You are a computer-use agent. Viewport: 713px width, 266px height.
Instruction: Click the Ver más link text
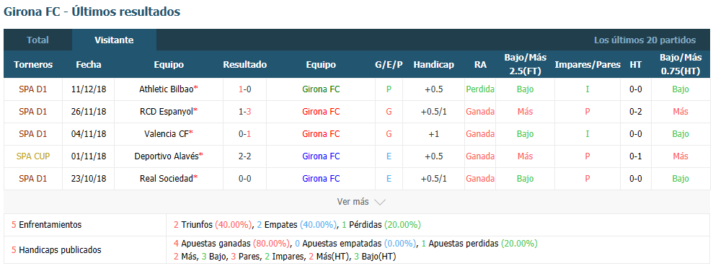(353, 201)
